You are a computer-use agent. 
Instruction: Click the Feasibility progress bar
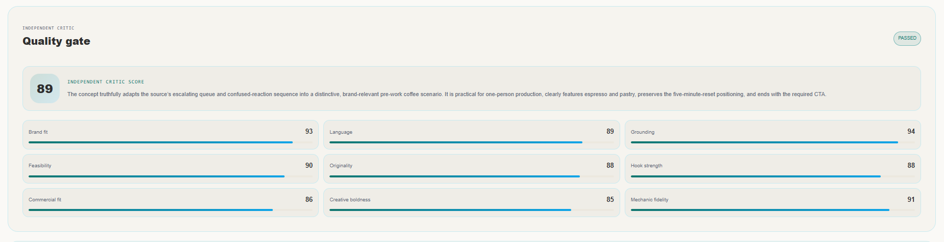click(x=170, y=176)
